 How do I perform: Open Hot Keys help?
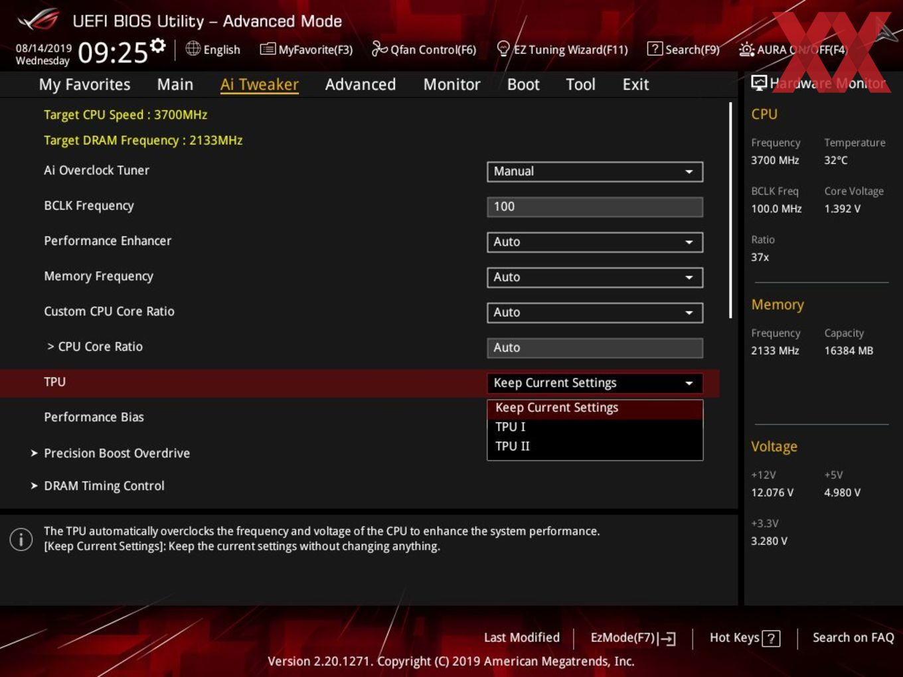pos(744,638)
